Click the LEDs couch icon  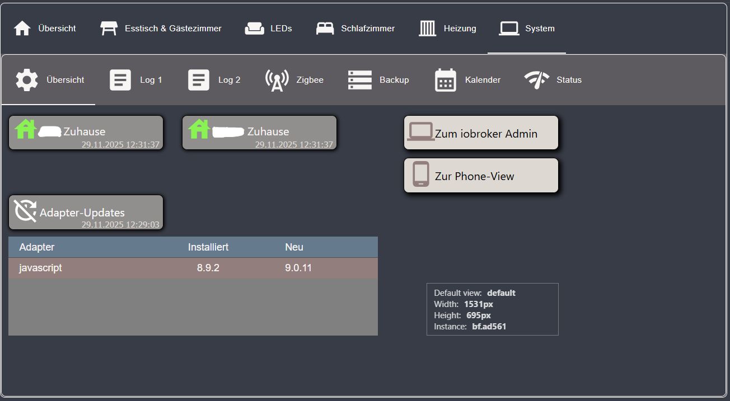click(x=255, y=27)
